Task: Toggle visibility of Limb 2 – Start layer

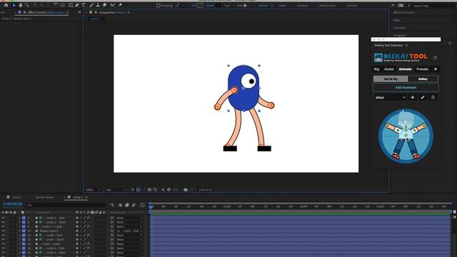Action: coord(3,222)
